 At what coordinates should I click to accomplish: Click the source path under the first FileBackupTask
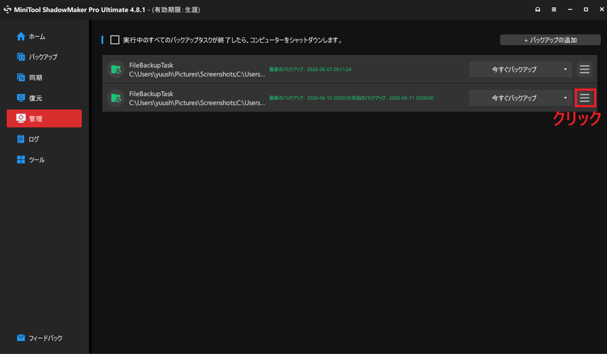click(x=197, y=74)
